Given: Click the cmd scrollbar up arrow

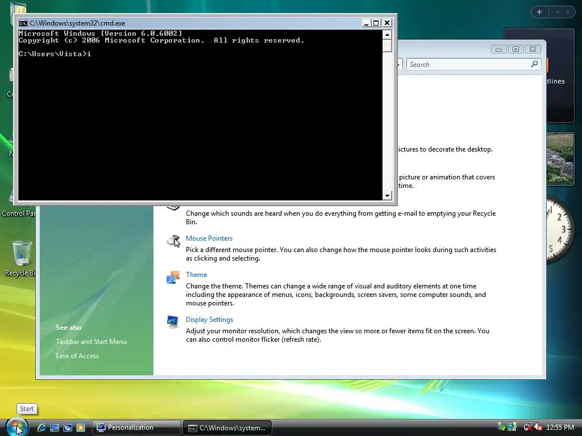Looking at the screenshot, I should 387,35.
